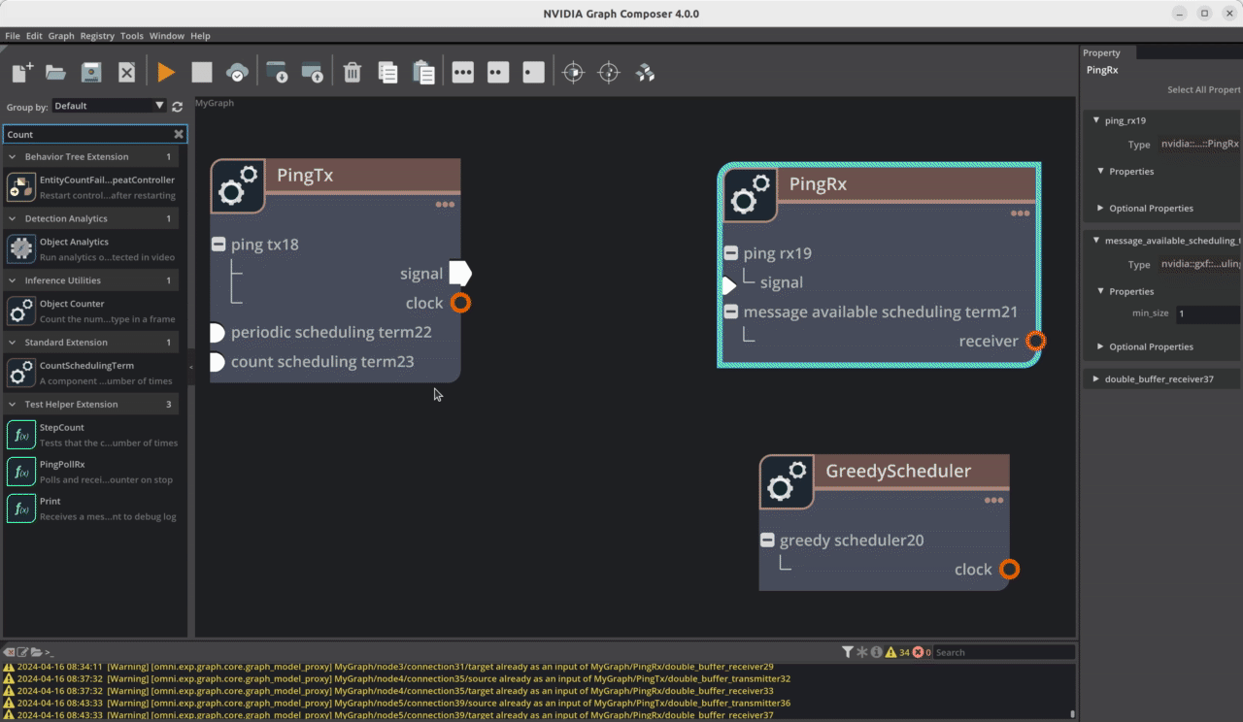Collapse the Inference Utilities group
The width and height of the screenshot is (1243, 722).
(x=13, y=280)
